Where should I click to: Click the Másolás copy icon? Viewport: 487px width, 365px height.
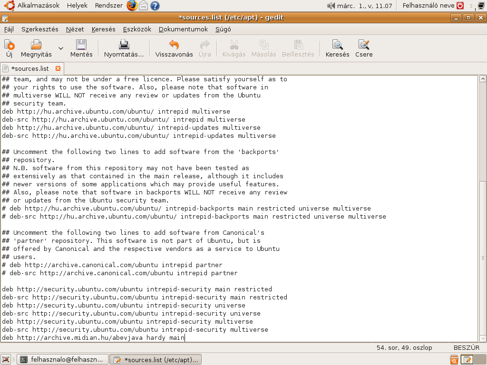[263, 48]
